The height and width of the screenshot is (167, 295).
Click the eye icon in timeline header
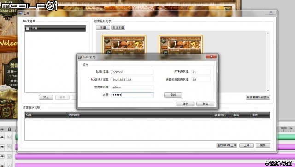[2, 129]
